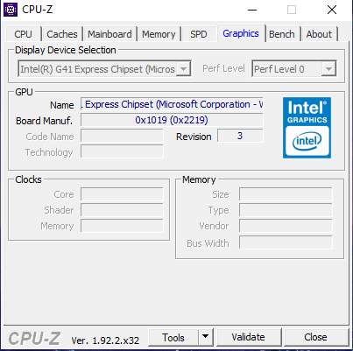This screenshot has width=353, height=351.
Task: Select the Memory tab
Action: 159,34
